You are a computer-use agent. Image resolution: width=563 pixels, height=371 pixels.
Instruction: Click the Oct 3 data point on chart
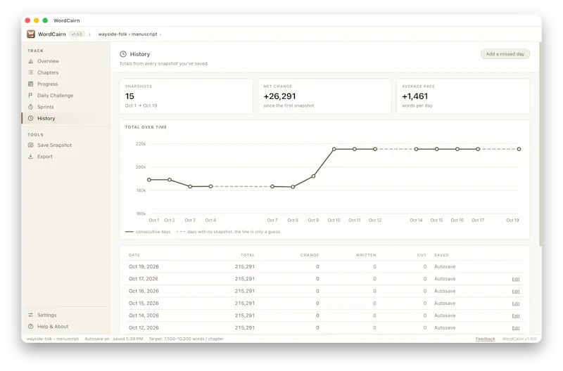tap(190, 187)
